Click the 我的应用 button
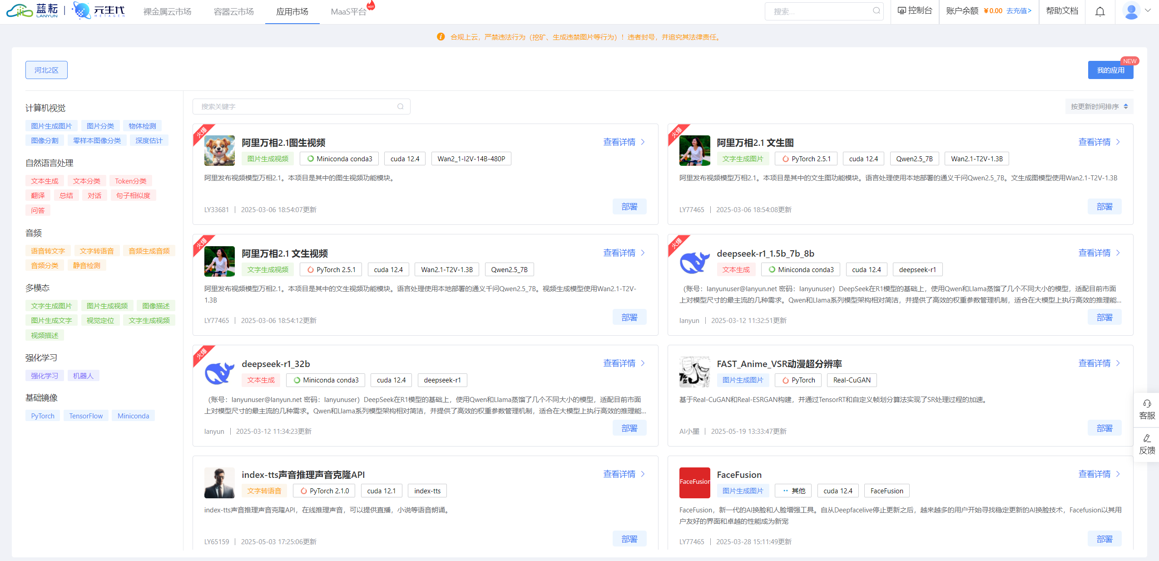Image resolution: width=1159 pixels, height=561 pixels. (1110, 70)
